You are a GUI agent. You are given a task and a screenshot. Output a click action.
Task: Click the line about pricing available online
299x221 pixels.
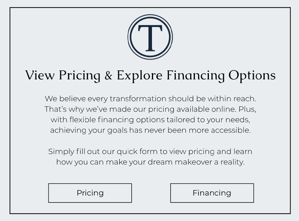point(150,109)
